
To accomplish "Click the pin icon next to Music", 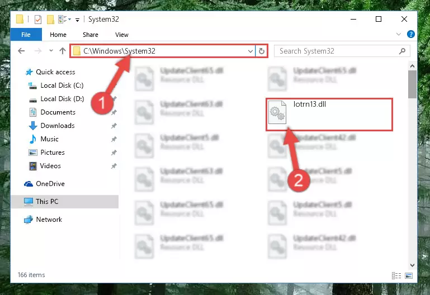I will (114, 139).
